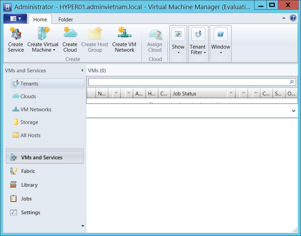301x236 pixels.
Task: Open the Fabric workspace
Action: pos(45,171)
